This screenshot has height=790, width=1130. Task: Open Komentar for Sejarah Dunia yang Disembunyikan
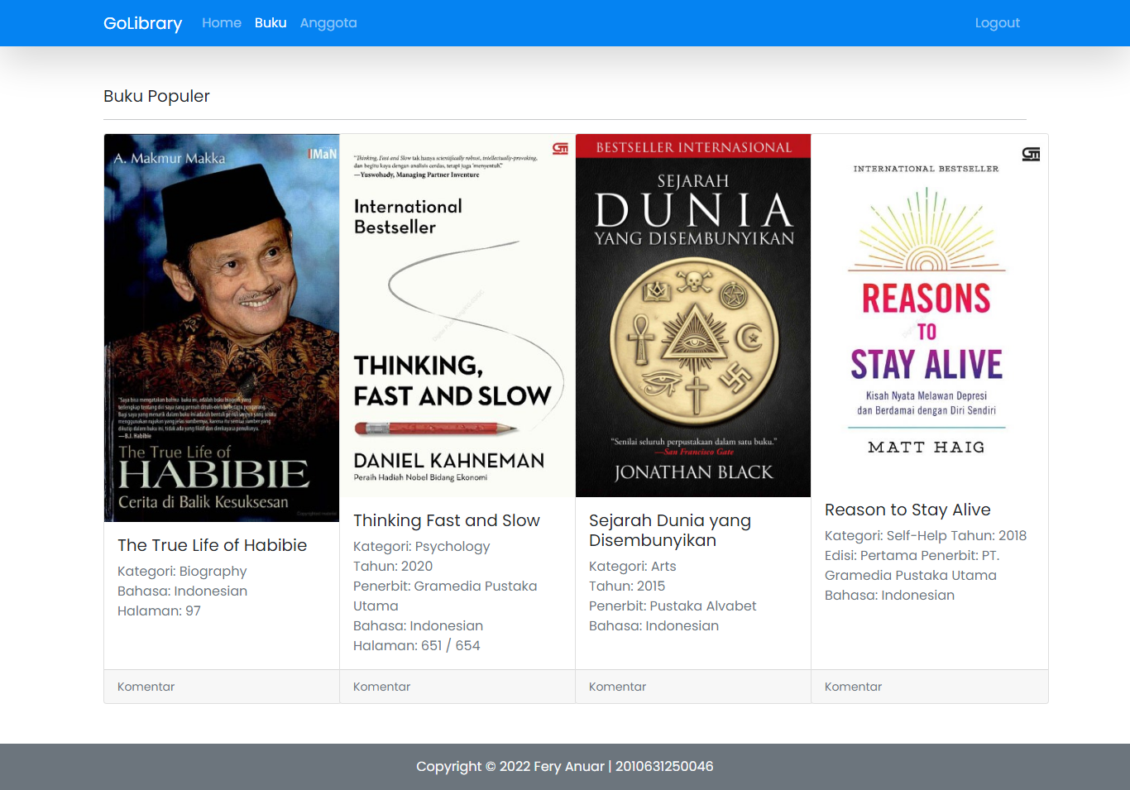(617, 686)
